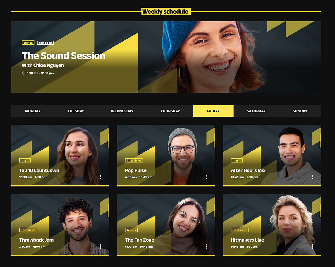
Task: Click clock icon beside 6:30 am - 12:30 pm
Action: 24,73
